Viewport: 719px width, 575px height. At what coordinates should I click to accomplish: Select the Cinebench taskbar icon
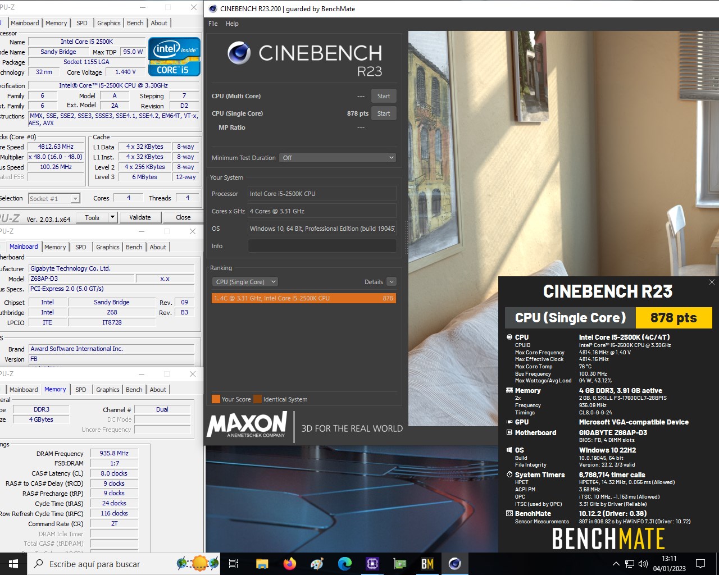click(455, 563)
